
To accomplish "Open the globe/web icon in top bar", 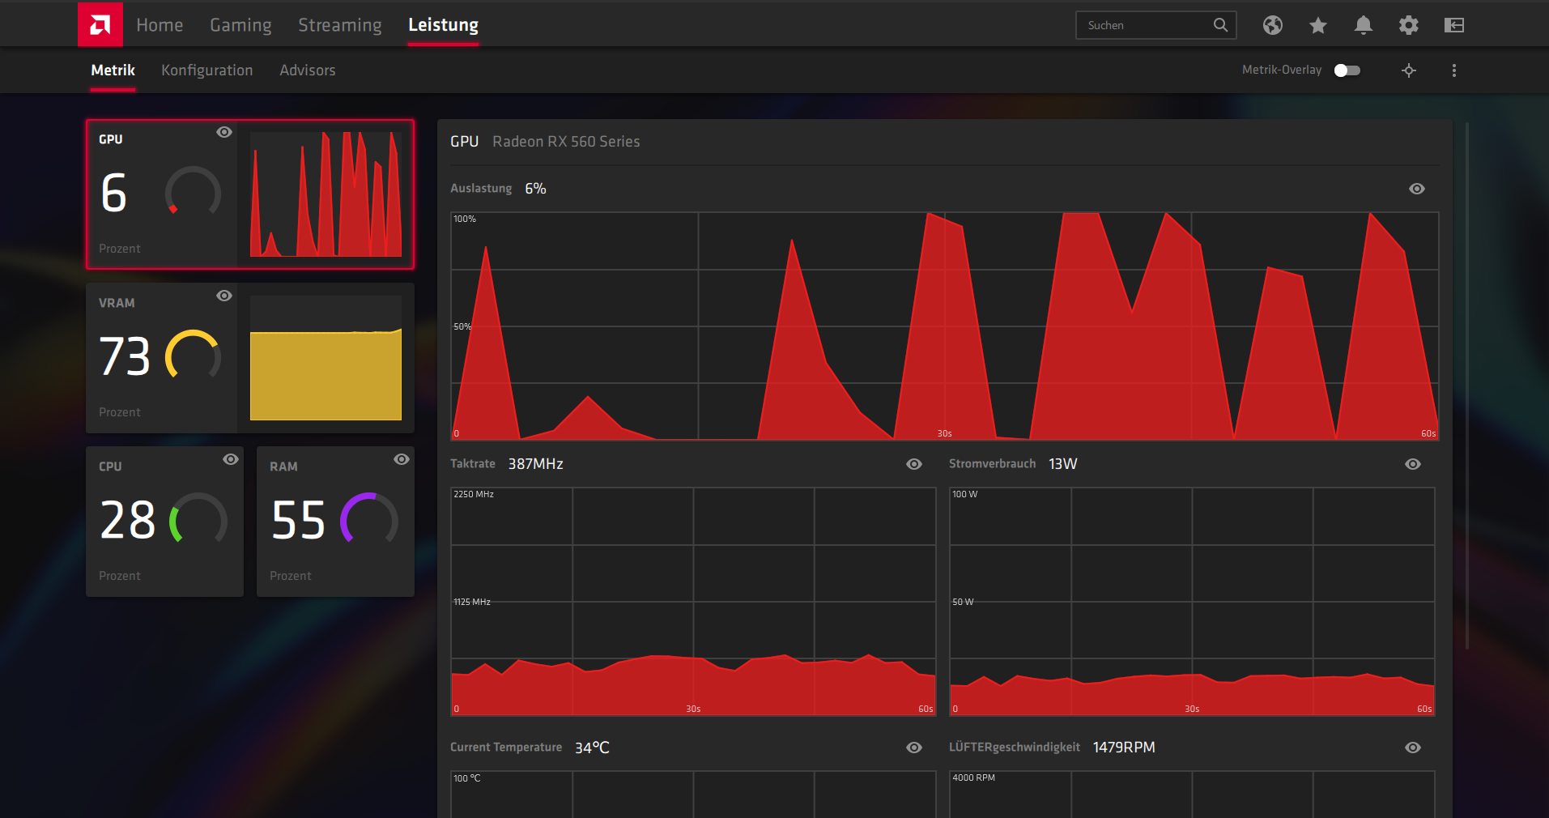I will coord(1272,25).
